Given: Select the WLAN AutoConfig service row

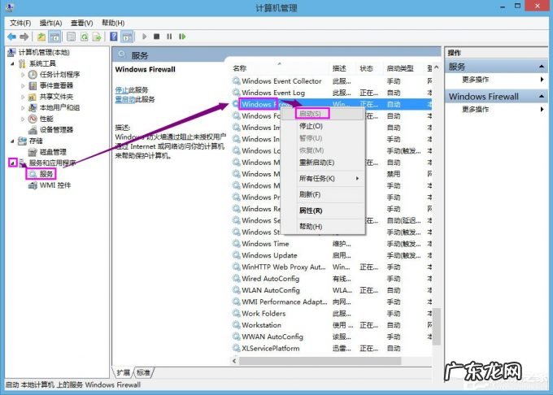Looking at the screenshot, I should 331,290.
